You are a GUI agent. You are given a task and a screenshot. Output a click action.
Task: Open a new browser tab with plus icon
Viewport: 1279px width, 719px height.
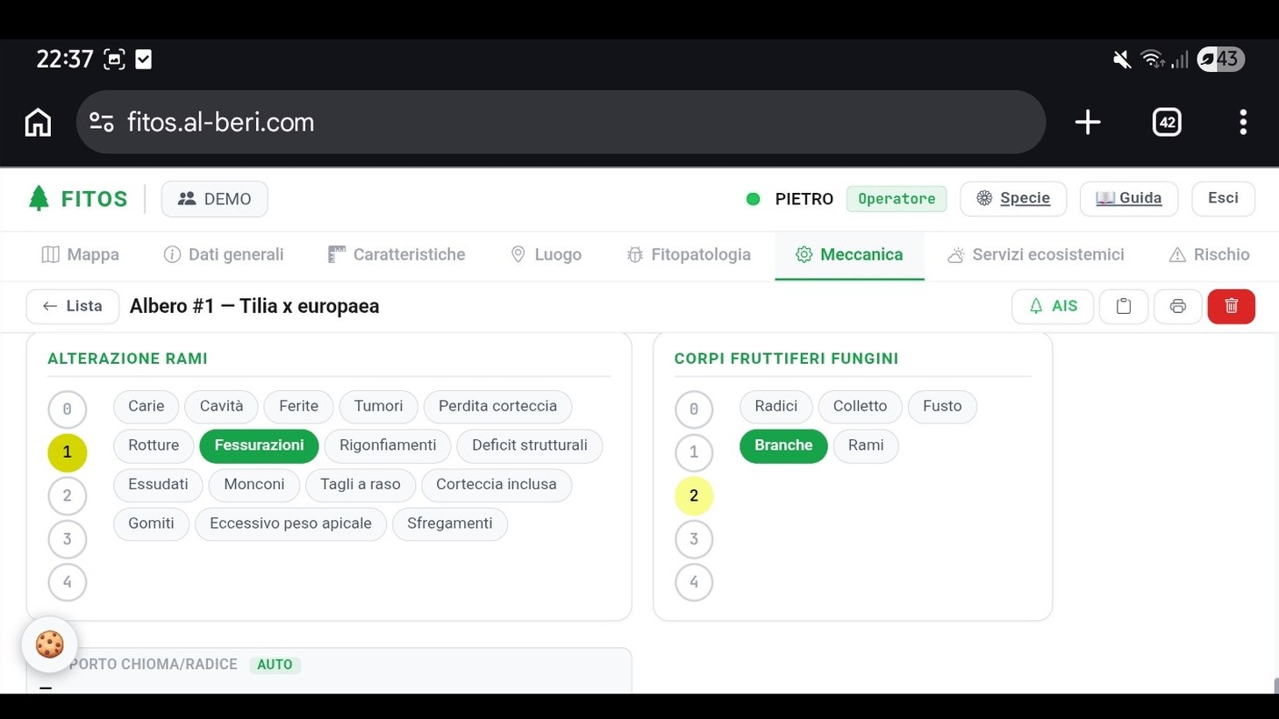click(1088, 122)
